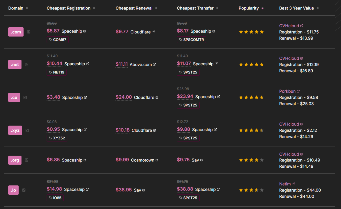The height and width of the screenshot is (209, 341).
Task: Open OVHcloud external link icon in .net row
Action: click(x=302, y=58)
